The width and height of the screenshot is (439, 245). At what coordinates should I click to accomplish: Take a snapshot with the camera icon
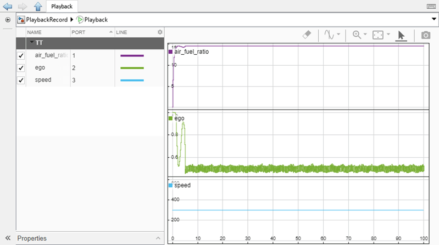(x=425, y=35)
